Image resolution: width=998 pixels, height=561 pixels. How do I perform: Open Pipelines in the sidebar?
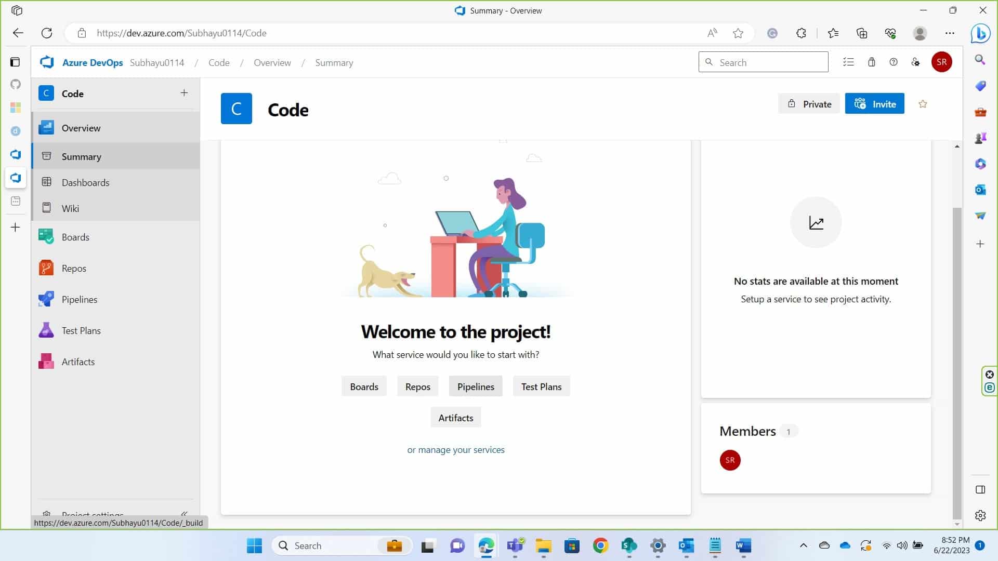pos(79,299)
